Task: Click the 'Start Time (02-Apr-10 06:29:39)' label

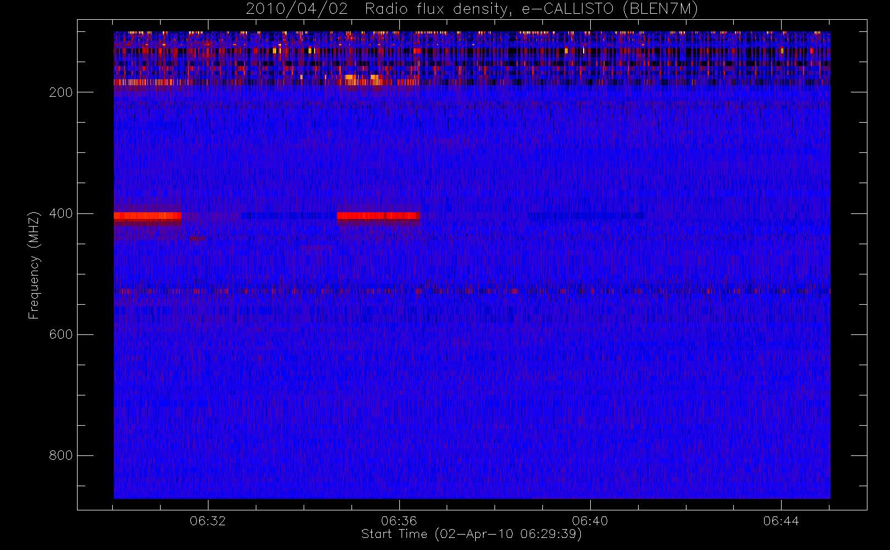Action: point(471,534)
